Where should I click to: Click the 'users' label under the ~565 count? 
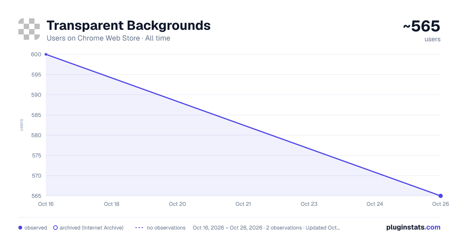point(433,39)
